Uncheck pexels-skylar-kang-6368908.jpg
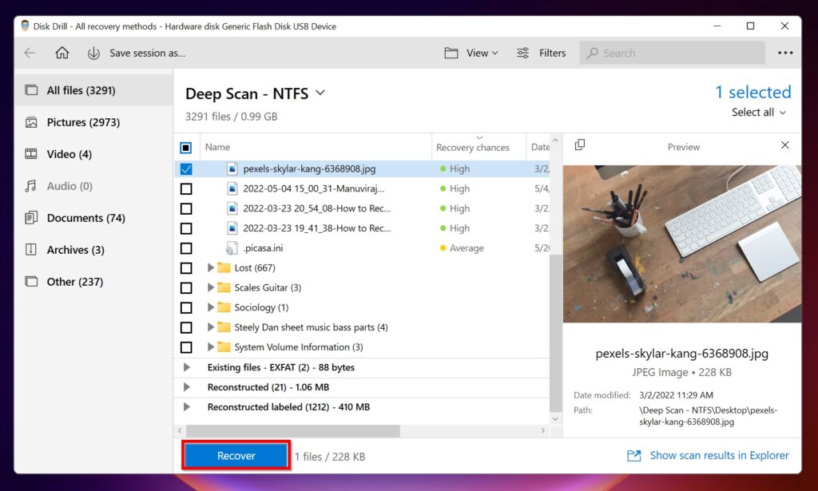 (185, 168)
